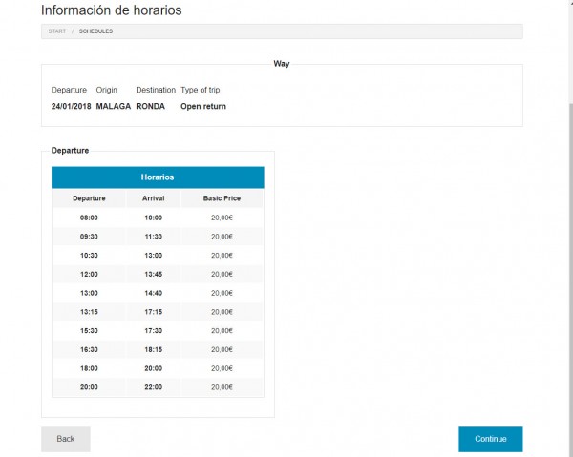
Task: Select the 15:30 departure time
Action: 89,331
